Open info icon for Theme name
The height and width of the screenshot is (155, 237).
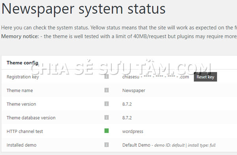[x=106, y=90]
